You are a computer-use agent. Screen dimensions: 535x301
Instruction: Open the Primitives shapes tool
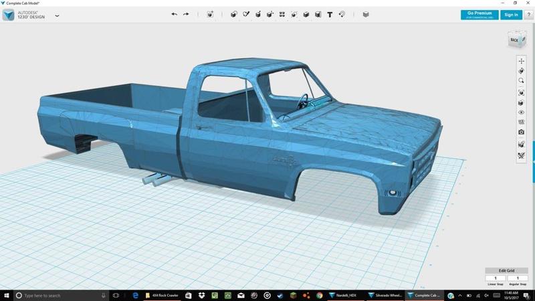coord(233,14)
